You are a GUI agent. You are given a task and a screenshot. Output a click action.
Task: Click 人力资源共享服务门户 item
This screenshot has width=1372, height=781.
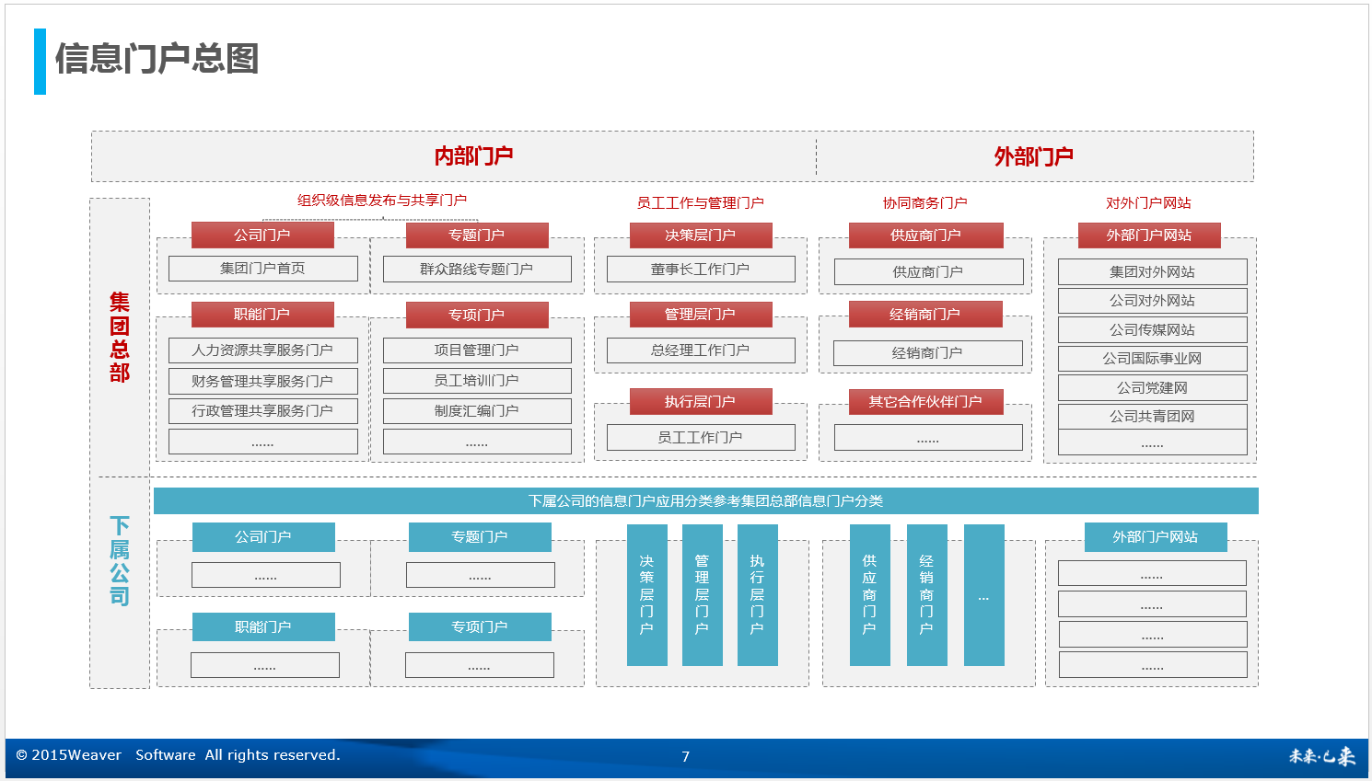(262, 350)
